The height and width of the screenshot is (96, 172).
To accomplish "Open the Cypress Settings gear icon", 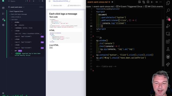I will (3, 25).
